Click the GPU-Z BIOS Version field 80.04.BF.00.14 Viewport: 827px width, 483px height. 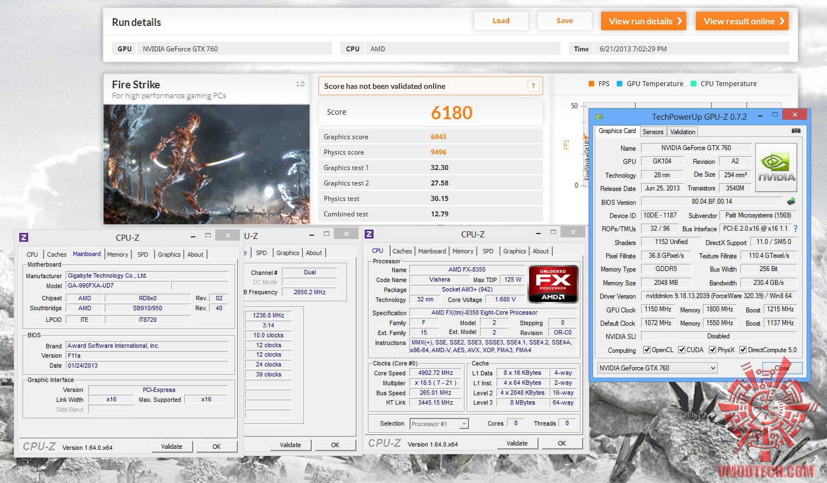712,201
